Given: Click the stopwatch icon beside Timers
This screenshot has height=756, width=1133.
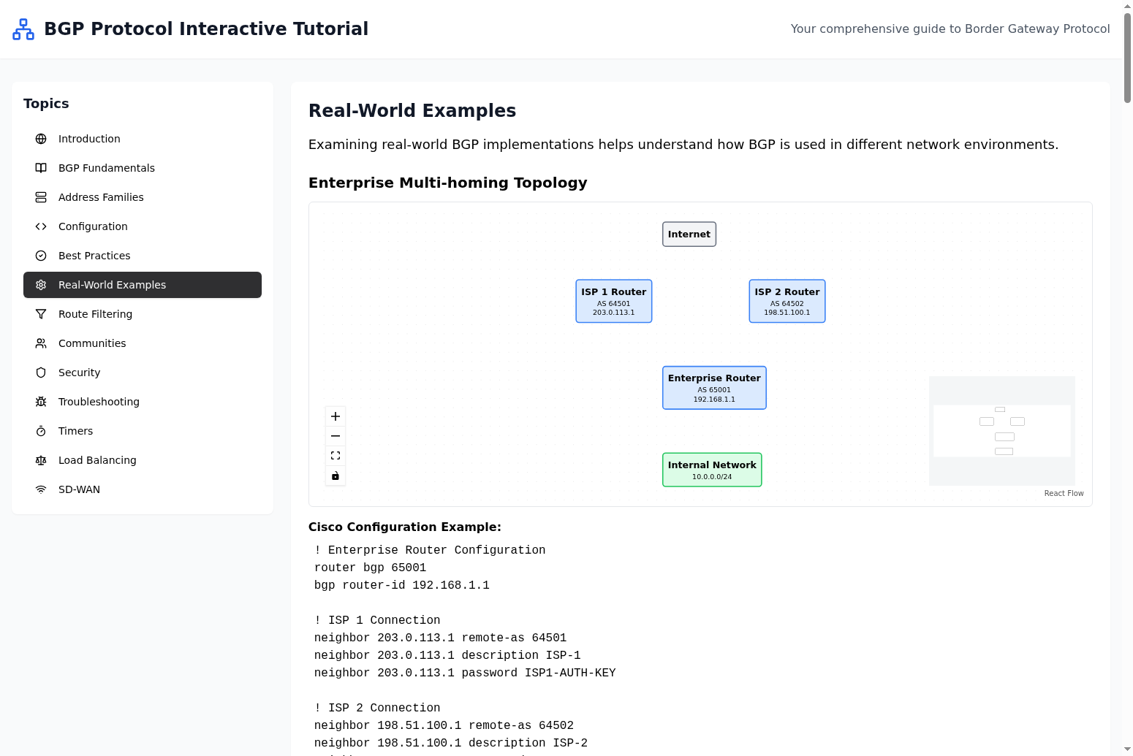Looking at the screenshot, I should [x=41, y=431].
